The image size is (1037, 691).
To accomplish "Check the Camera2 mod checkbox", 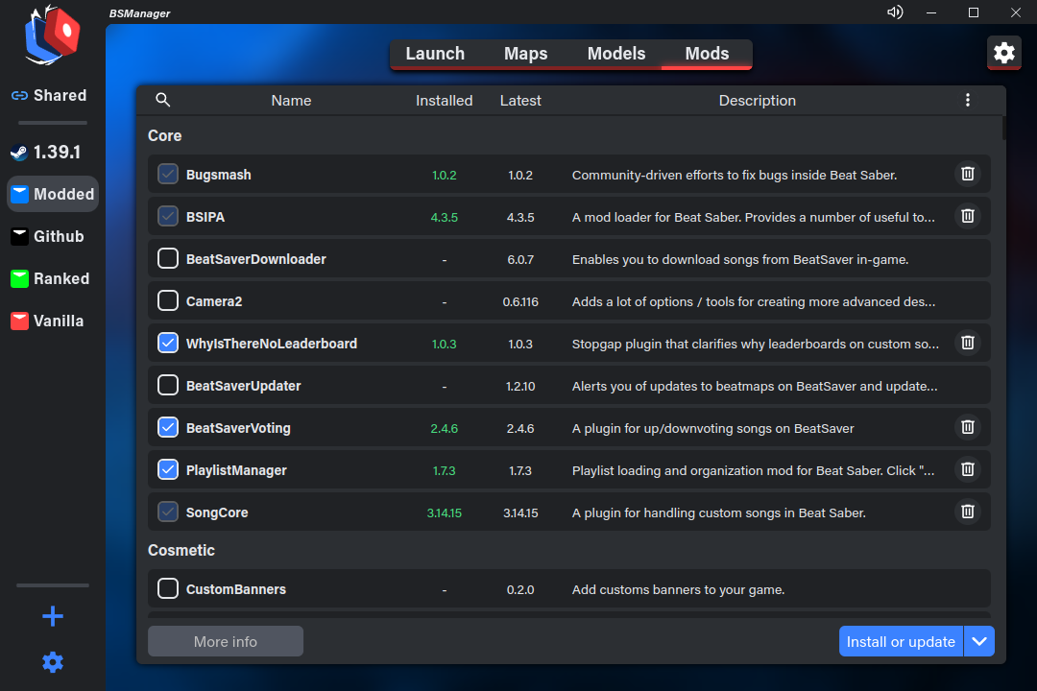I will point(168,300).
